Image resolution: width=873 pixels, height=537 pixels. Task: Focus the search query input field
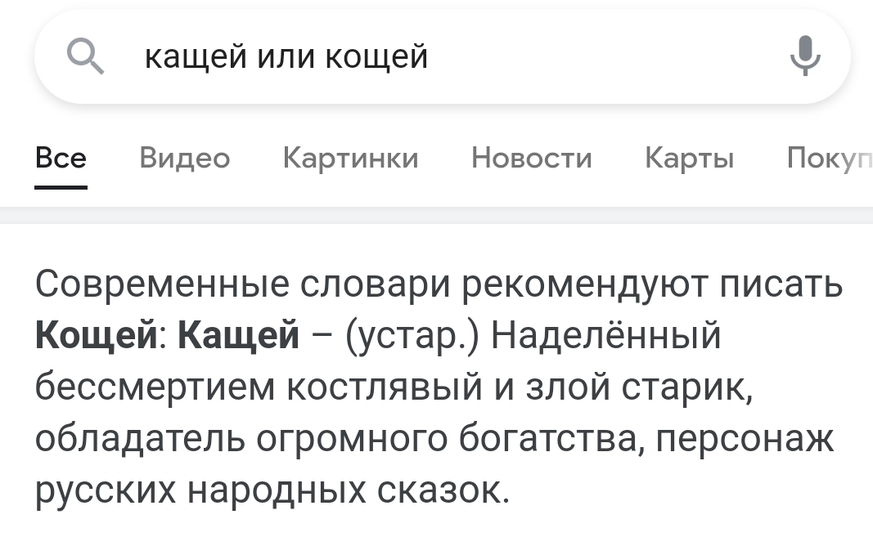click(x=458, y=57)
